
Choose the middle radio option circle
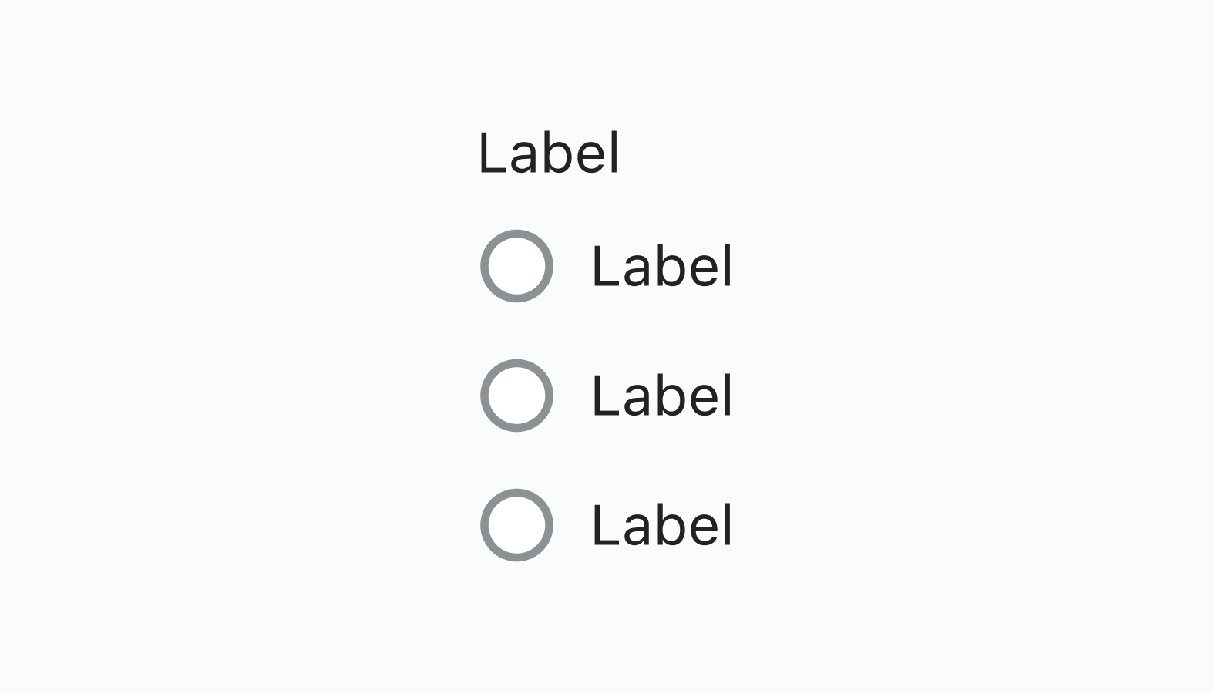[x=516, y=396]
